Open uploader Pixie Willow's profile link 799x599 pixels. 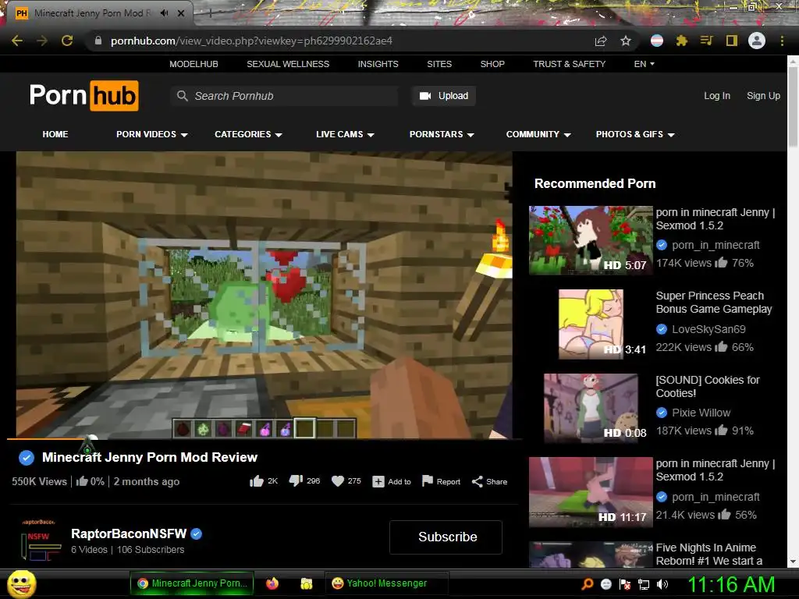[701, 413]
